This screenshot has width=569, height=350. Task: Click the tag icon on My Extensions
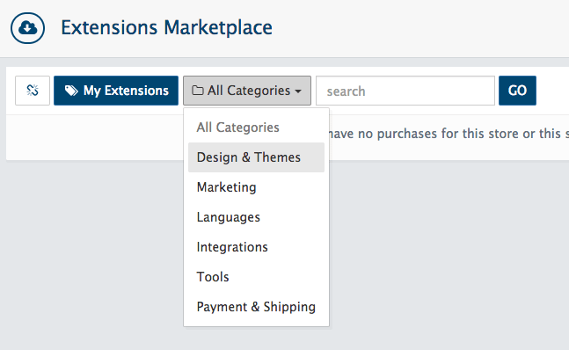tap(71, 91)
